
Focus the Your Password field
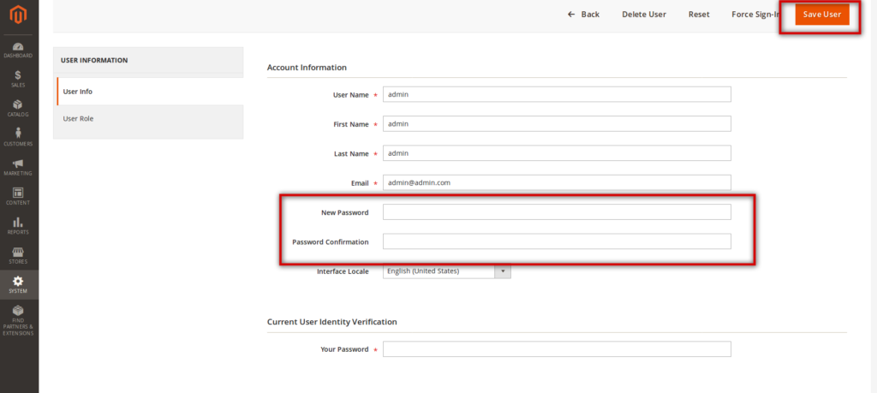coord(557,348)
